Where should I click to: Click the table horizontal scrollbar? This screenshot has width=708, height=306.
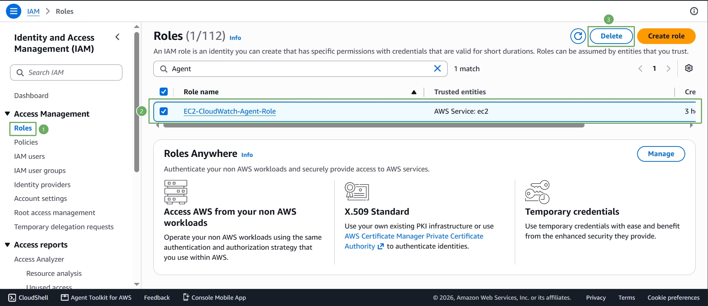374,126
